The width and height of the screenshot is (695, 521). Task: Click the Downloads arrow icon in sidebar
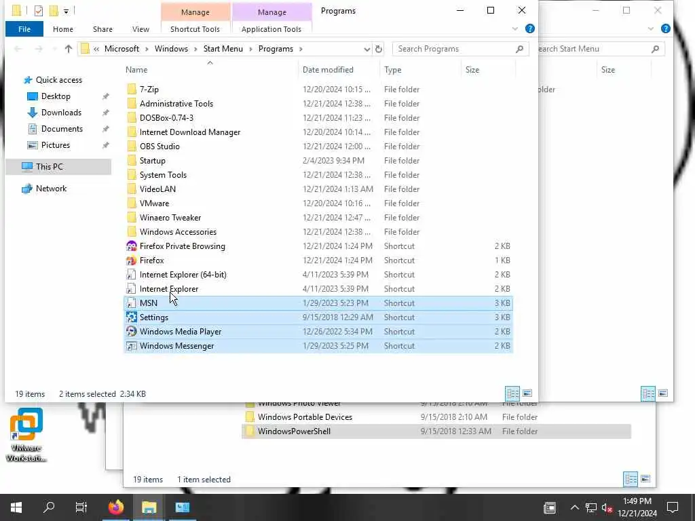tap(33, 113)
